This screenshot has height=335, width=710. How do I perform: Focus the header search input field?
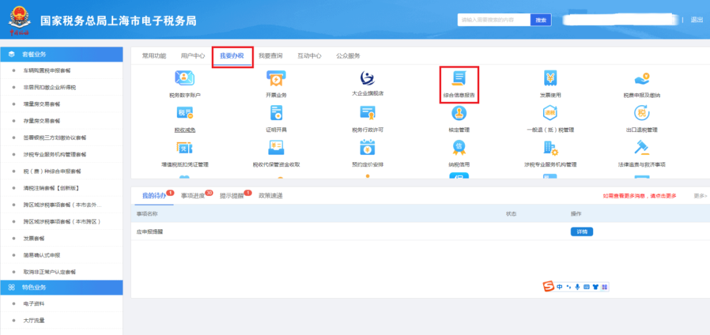point(494,20)
